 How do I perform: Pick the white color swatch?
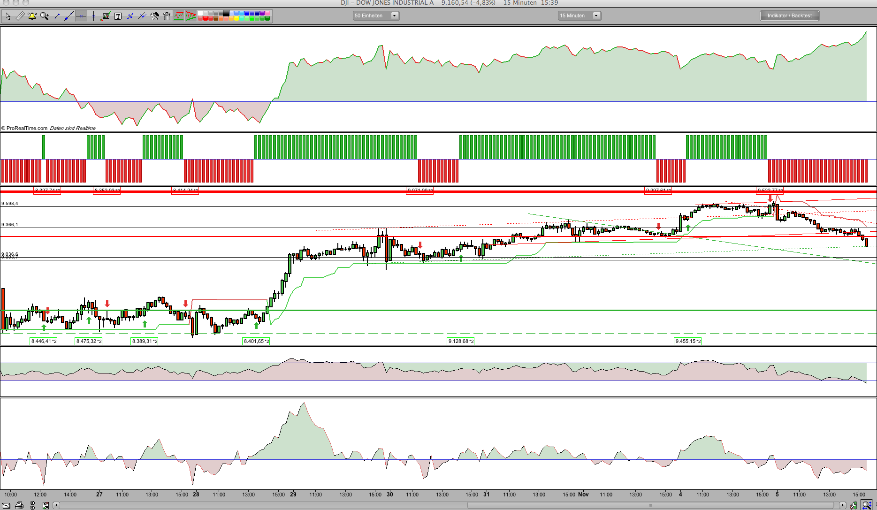pos(200,13)
